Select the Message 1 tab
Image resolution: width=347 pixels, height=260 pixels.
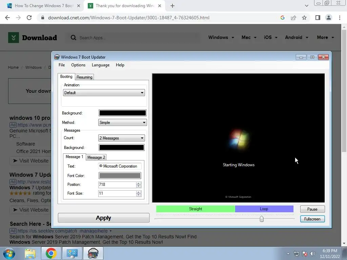point(74,157)
